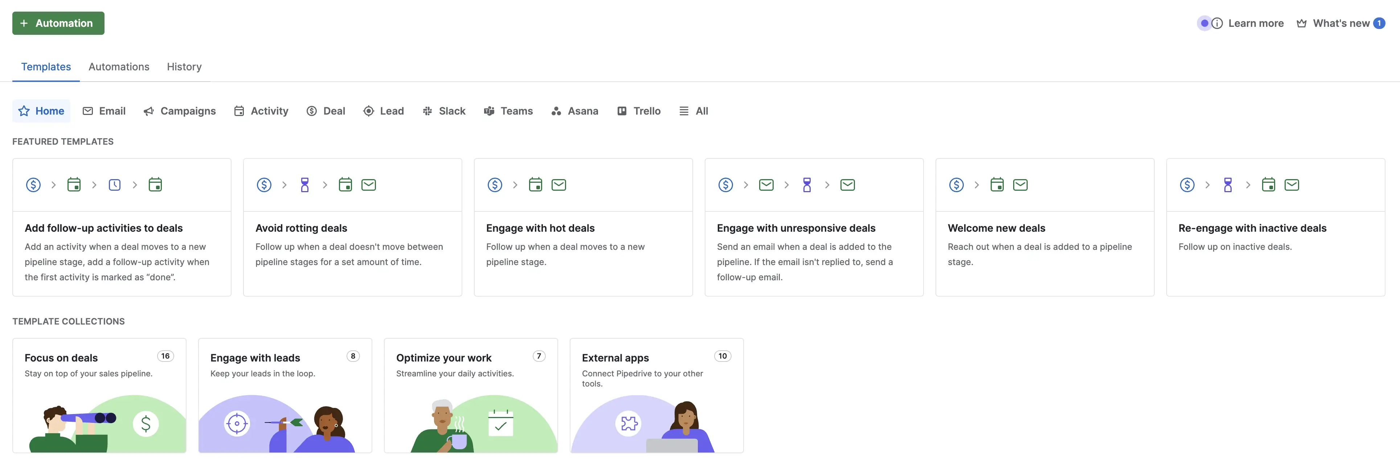Open Re-engage with inactive deals template
The image size is (1400, 475).
click(x=1275, y=228)
